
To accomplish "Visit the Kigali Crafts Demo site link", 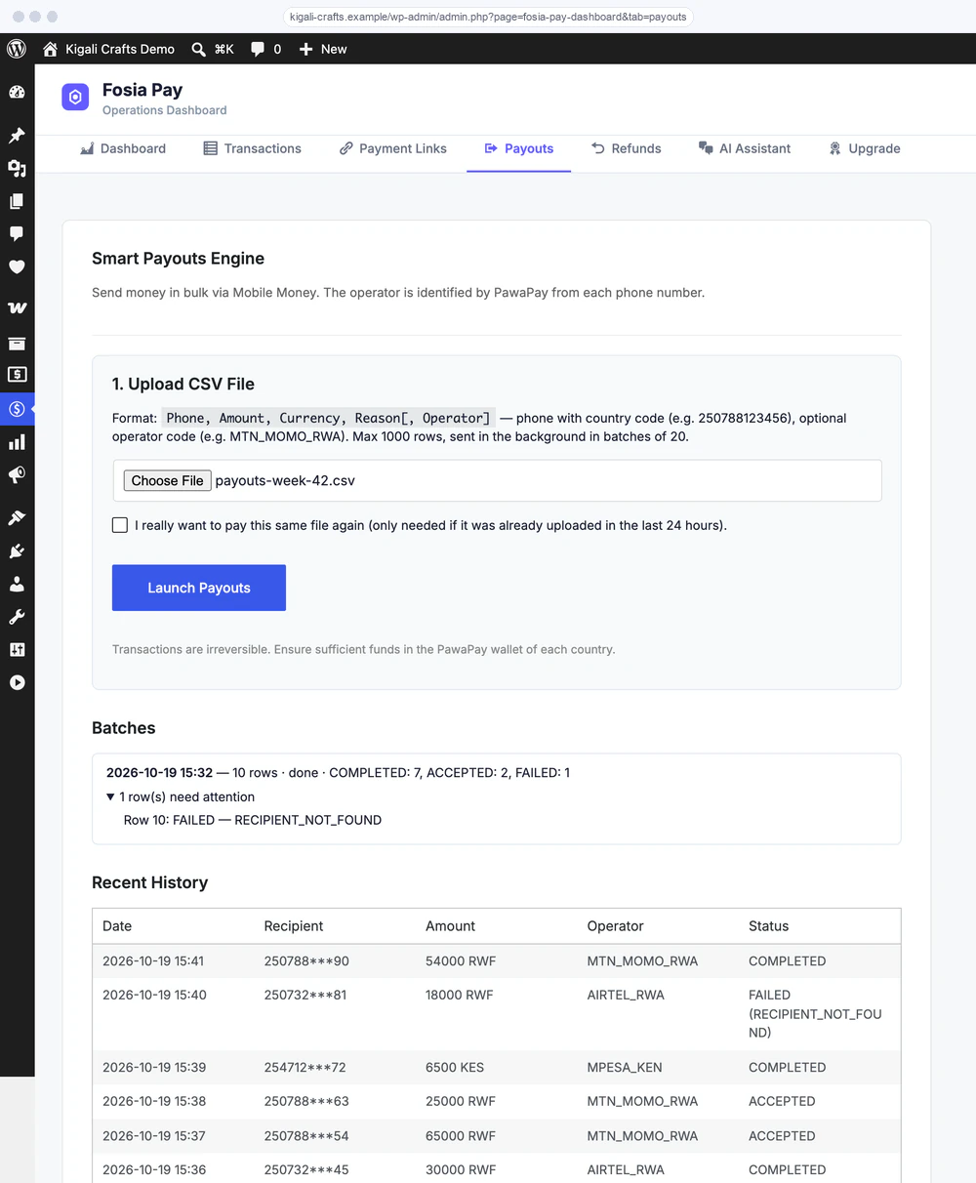I will [x=108, y=49].
